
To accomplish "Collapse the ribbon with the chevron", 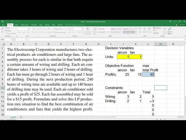I will coord(185,36).
